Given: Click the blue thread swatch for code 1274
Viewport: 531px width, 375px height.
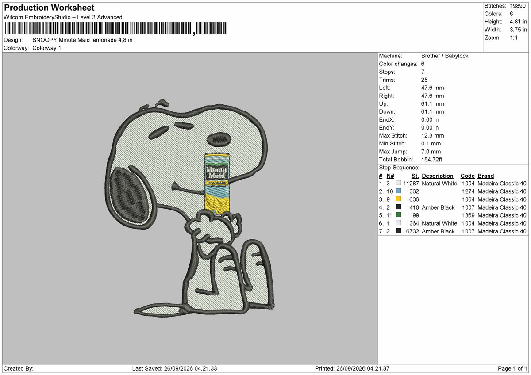Looking at the screenshot, I should click(399, 191).
